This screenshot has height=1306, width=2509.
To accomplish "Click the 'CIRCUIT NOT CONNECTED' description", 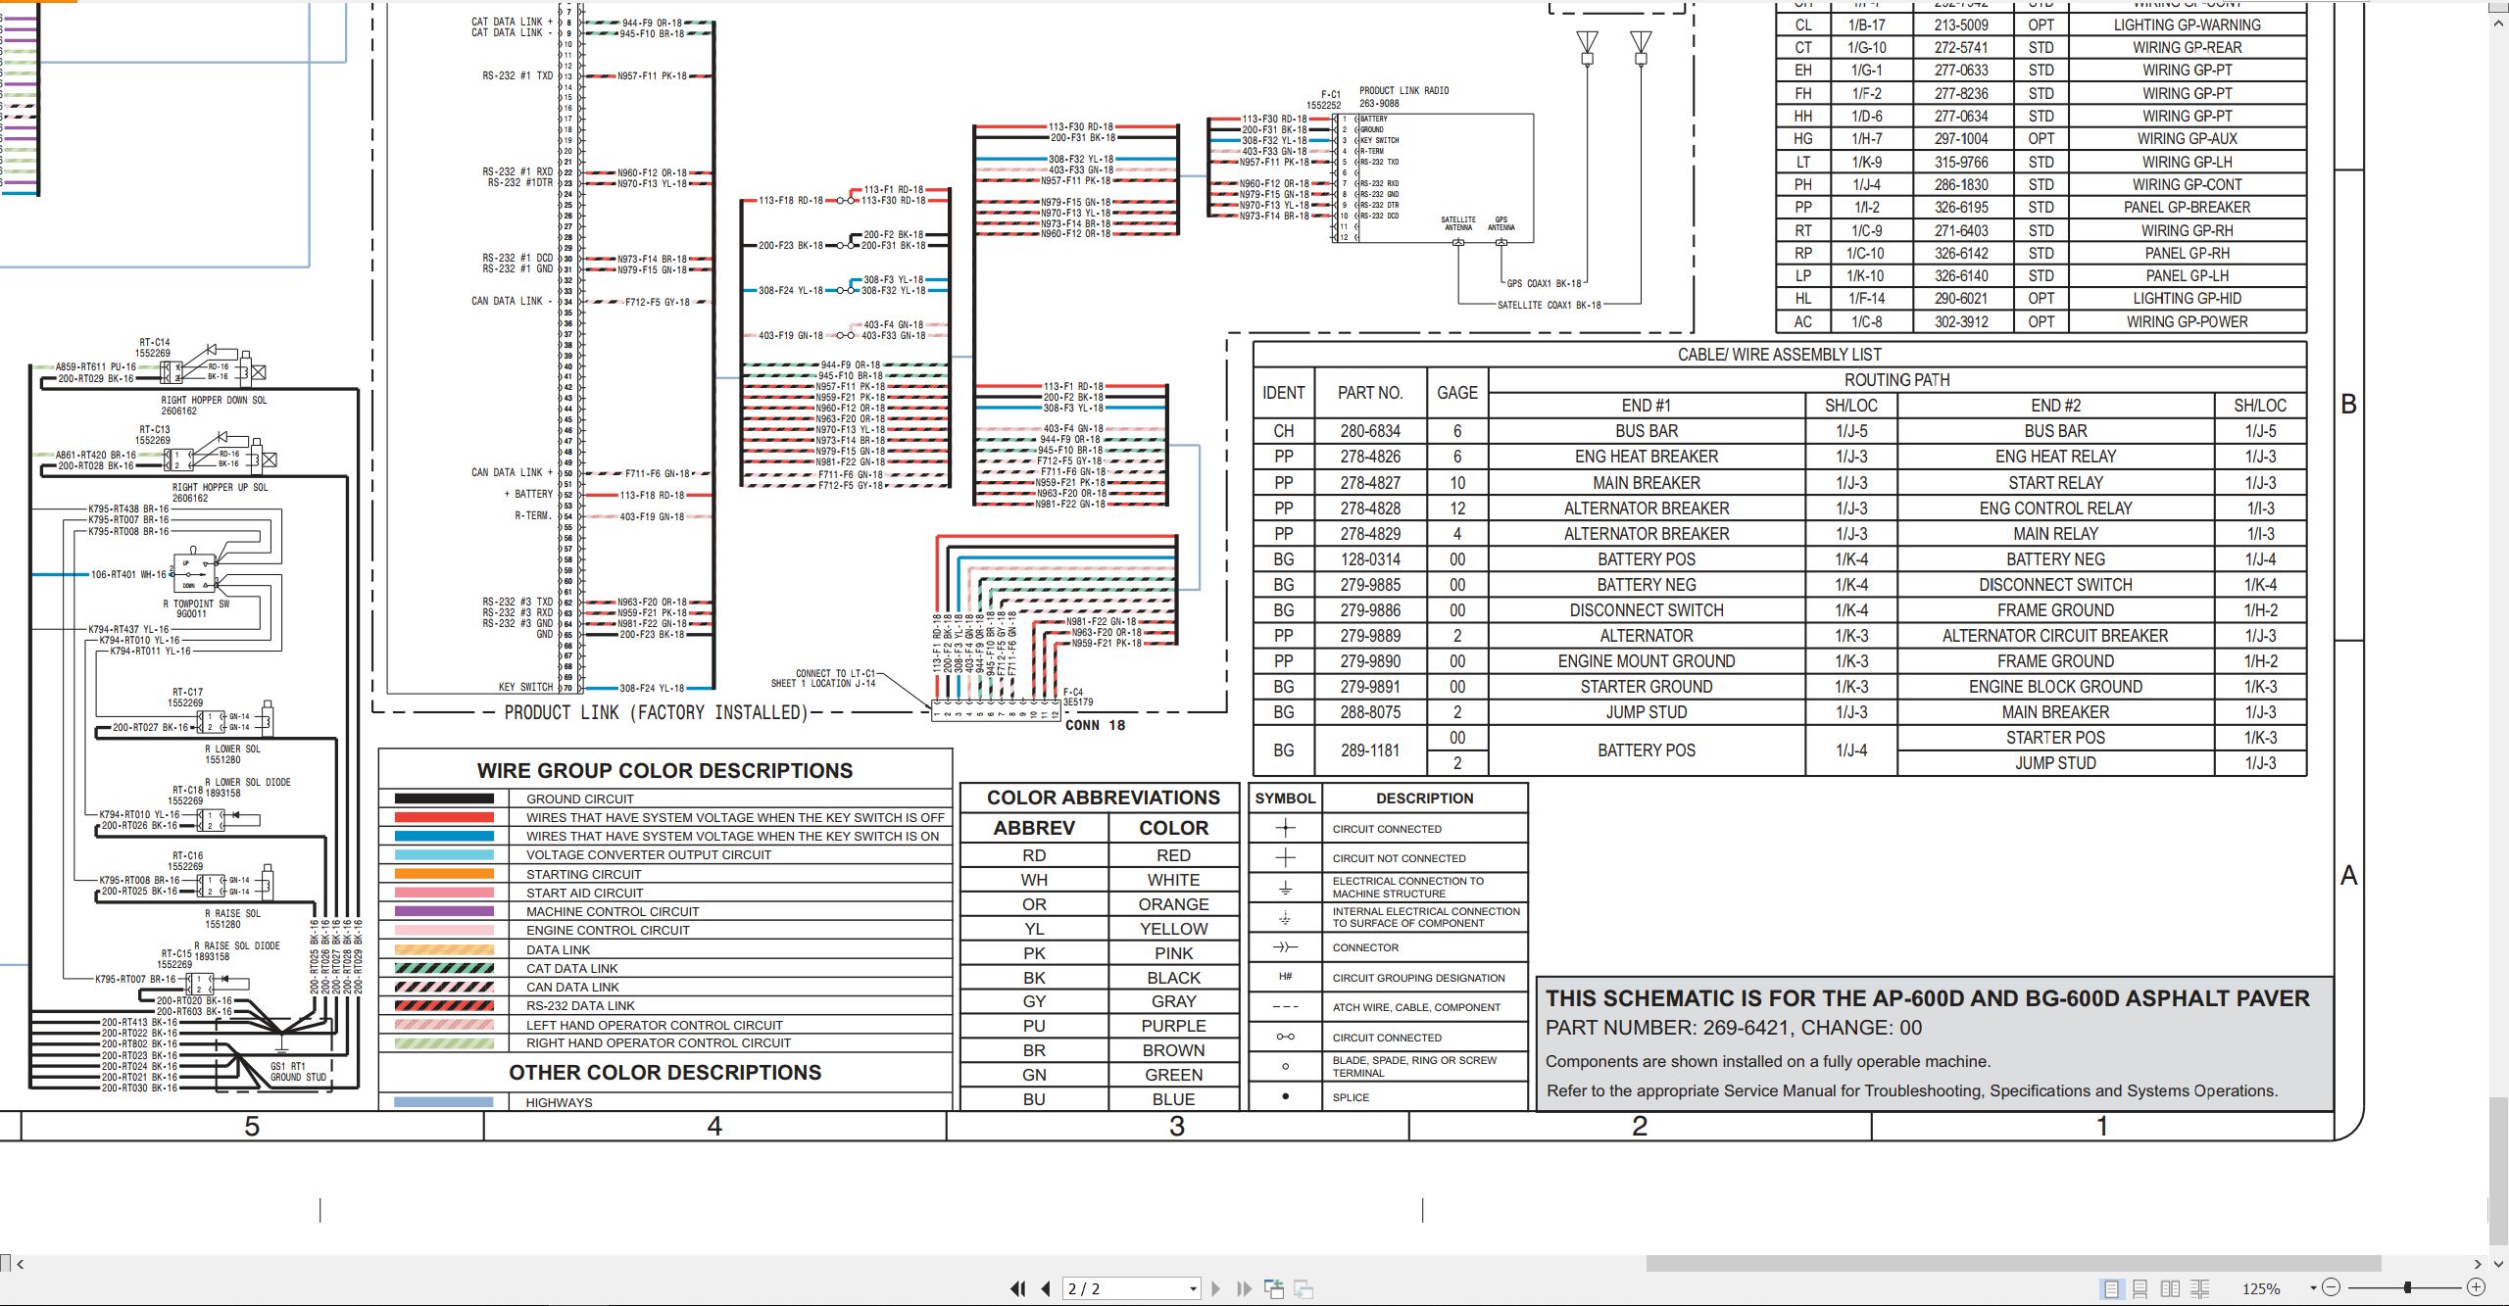I will point(1399,858).
